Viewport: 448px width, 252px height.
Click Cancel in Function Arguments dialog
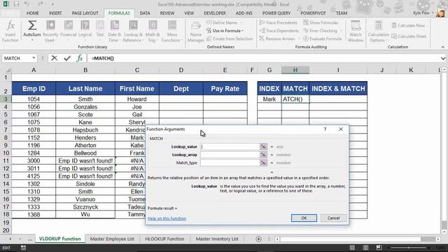coord(333,218)
